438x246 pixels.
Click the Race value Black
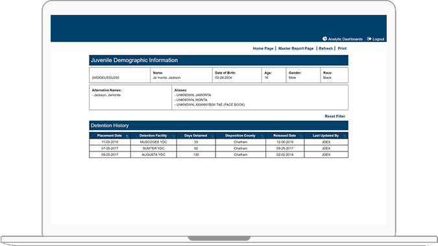pyautogui.click(x=327, y=78)
